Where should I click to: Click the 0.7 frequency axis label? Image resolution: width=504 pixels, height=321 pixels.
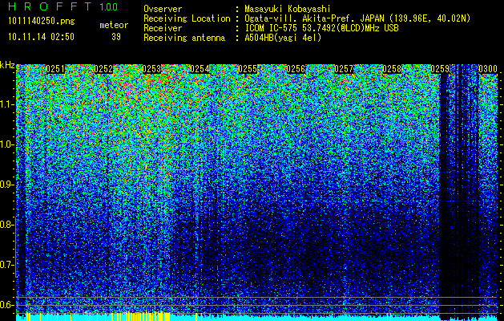(7, 265)
